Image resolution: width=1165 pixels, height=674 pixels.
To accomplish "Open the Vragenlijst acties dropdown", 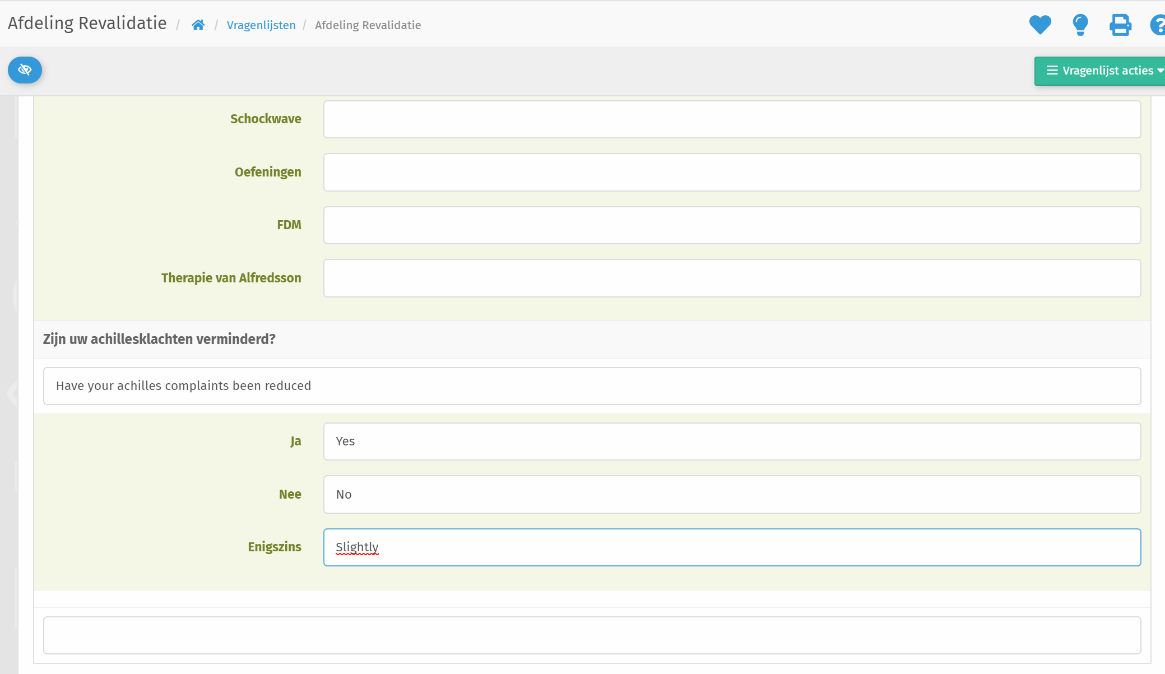I will pos(1107,71).
